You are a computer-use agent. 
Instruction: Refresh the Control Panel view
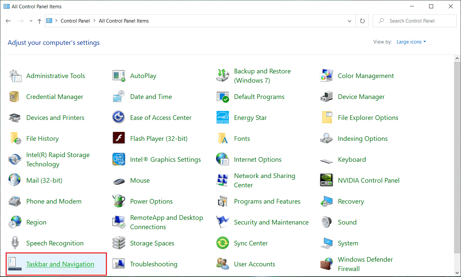(x=362, y=21)
